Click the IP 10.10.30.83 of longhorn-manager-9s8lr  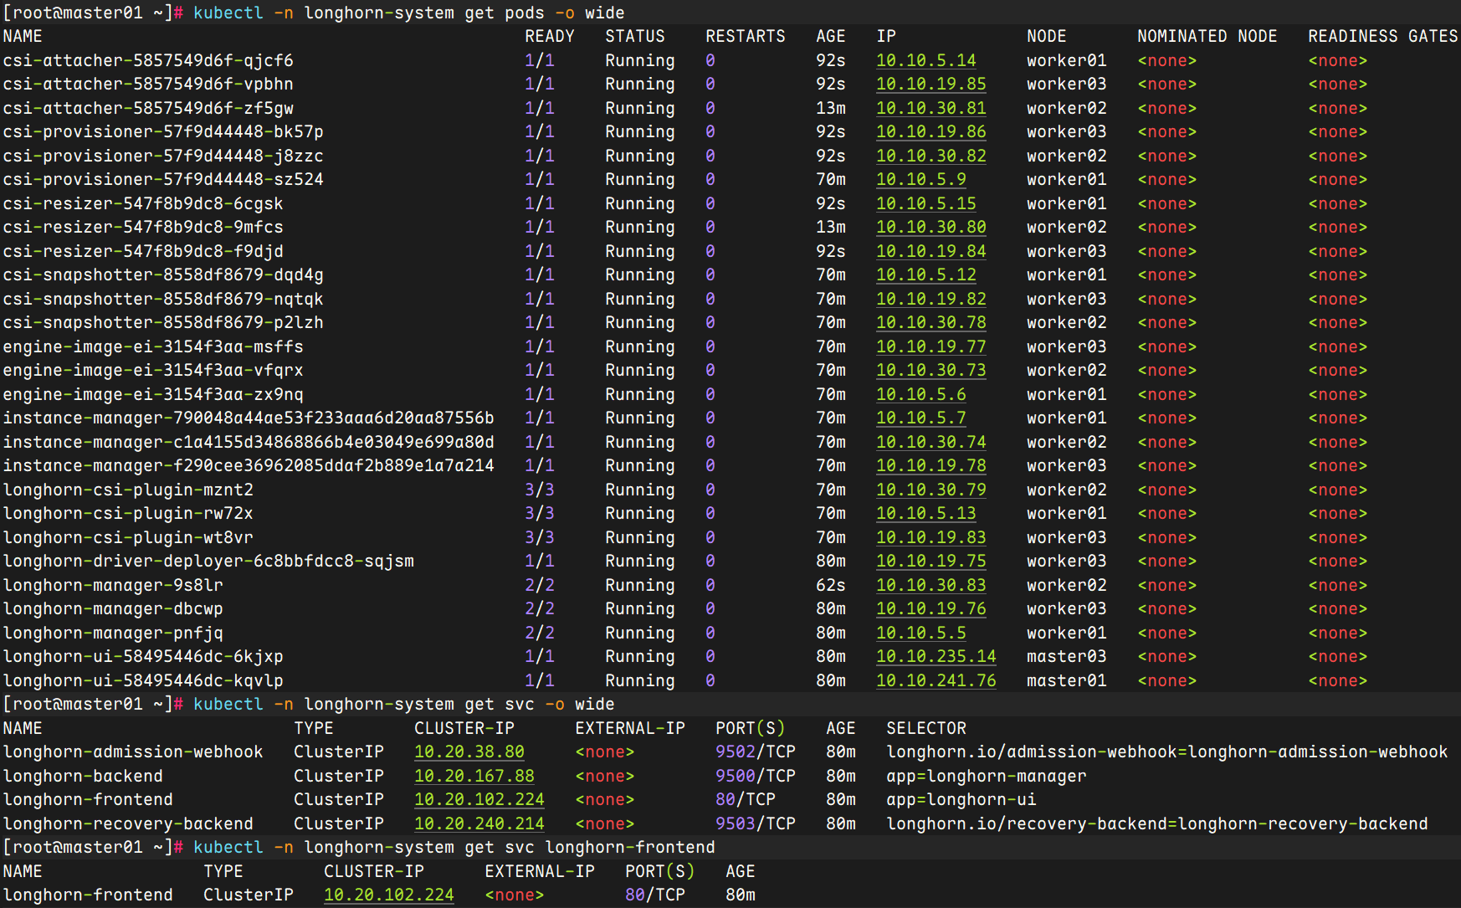(x=930, y=585)
